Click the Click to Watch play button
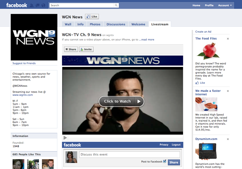Screen dimensions: 242x169 pos(121,101)
